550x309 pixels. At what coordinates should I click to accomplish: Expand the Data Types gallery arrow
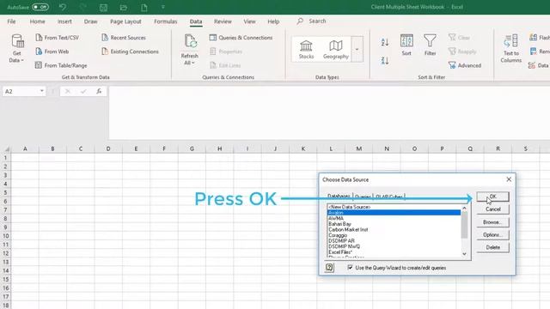pyautogui.click(x=357, y=50)
